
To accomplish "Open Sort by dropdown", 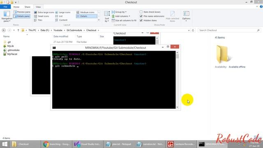I will tap(107, 16).
